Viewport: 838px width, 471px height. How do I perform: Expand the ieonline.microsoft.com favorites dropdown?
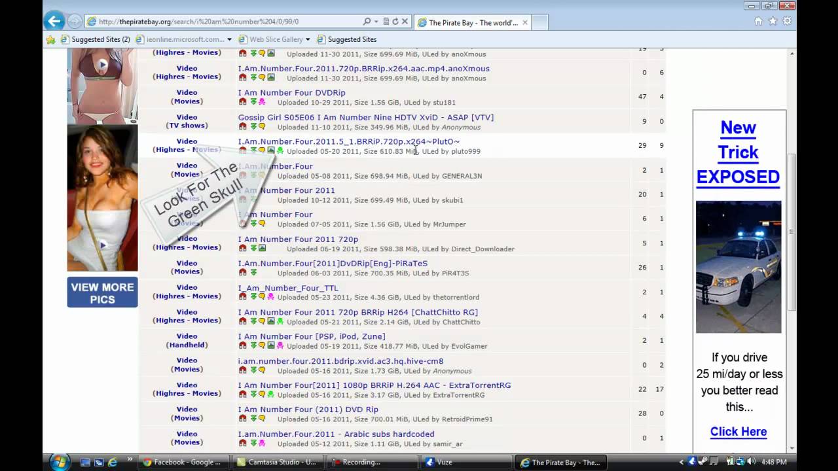tap(229, 39)
